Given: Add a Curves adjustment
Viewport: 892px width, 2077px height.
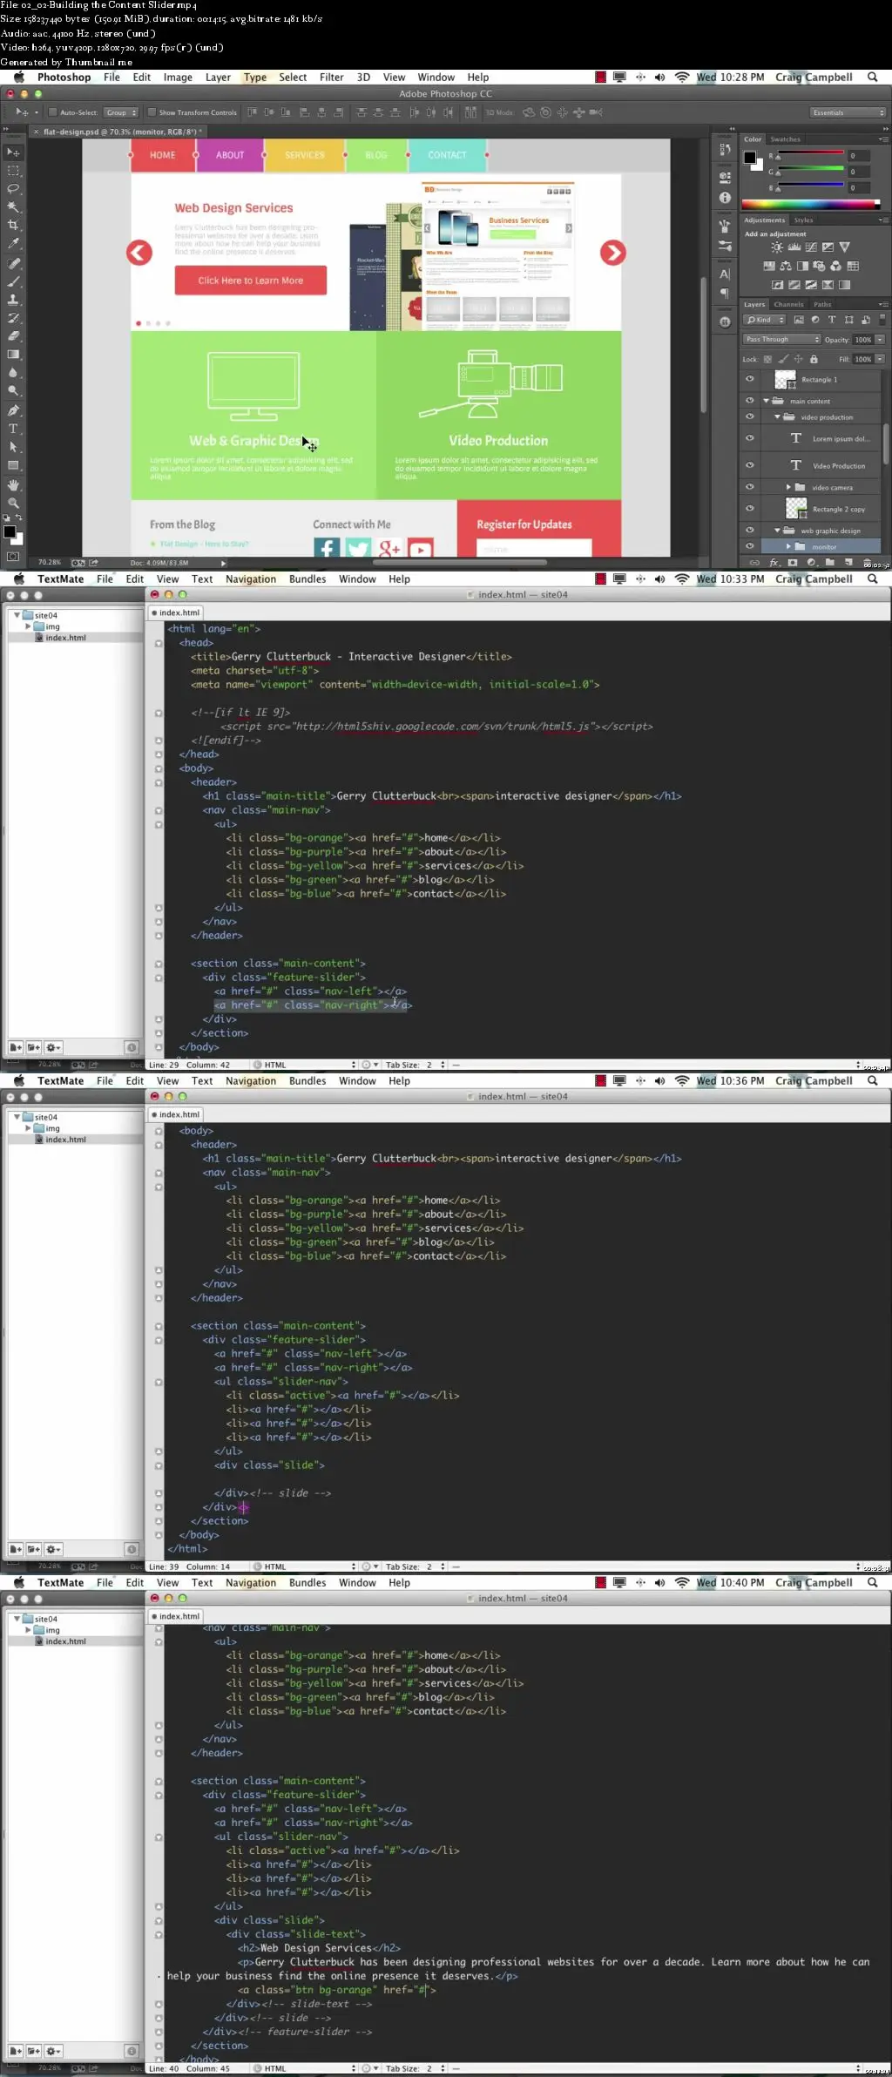Looking at the screenshot, I should click(811, 247).
